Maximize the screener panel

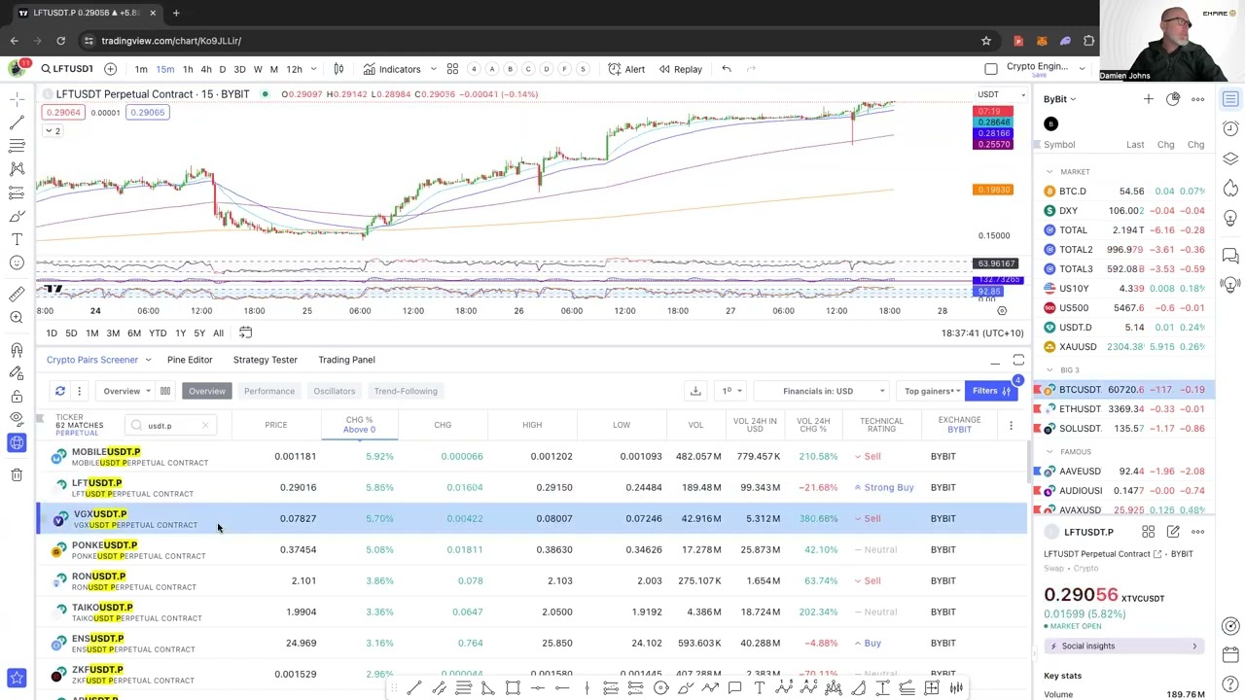[1018, 360]
